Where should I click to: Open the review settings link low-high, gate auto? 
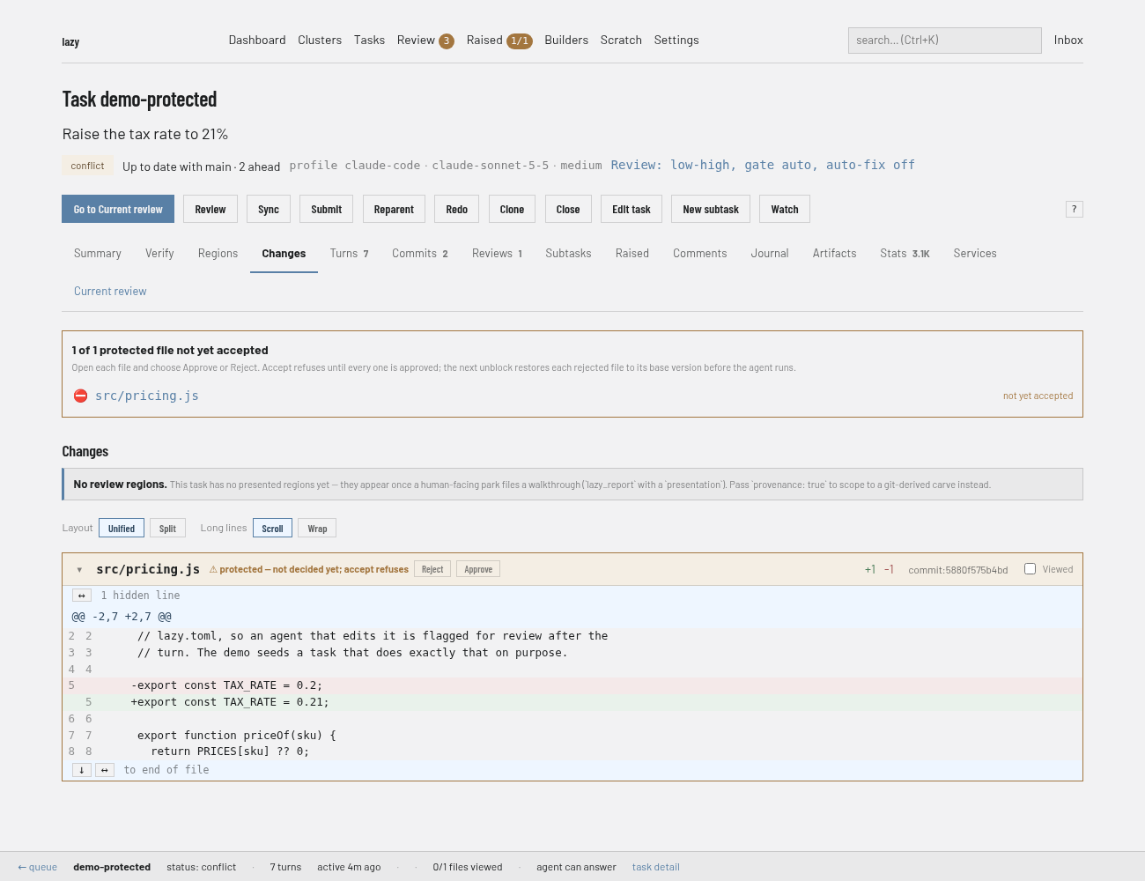763,165
